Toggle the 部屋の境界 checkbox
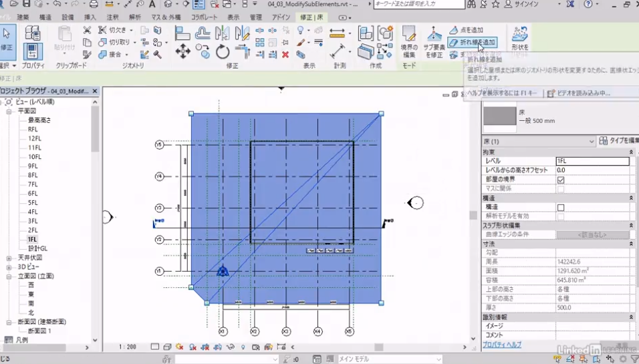 561,180
